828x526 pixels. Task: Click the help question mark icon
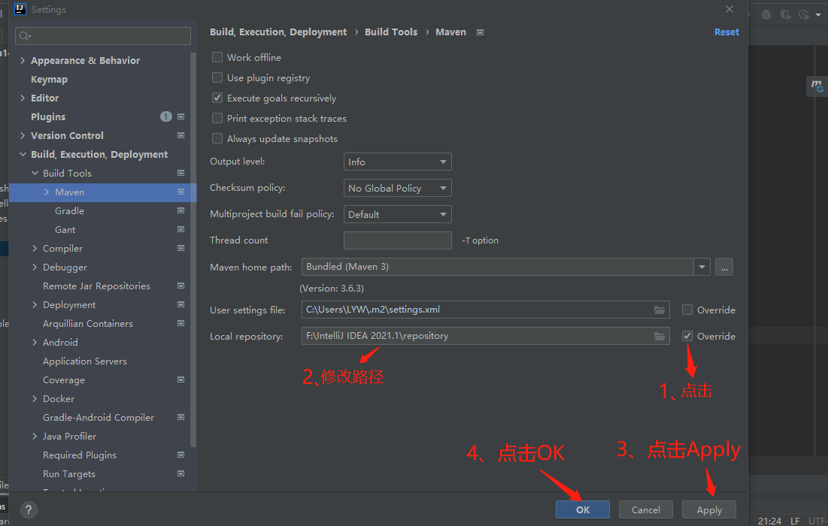click(29, 509)
